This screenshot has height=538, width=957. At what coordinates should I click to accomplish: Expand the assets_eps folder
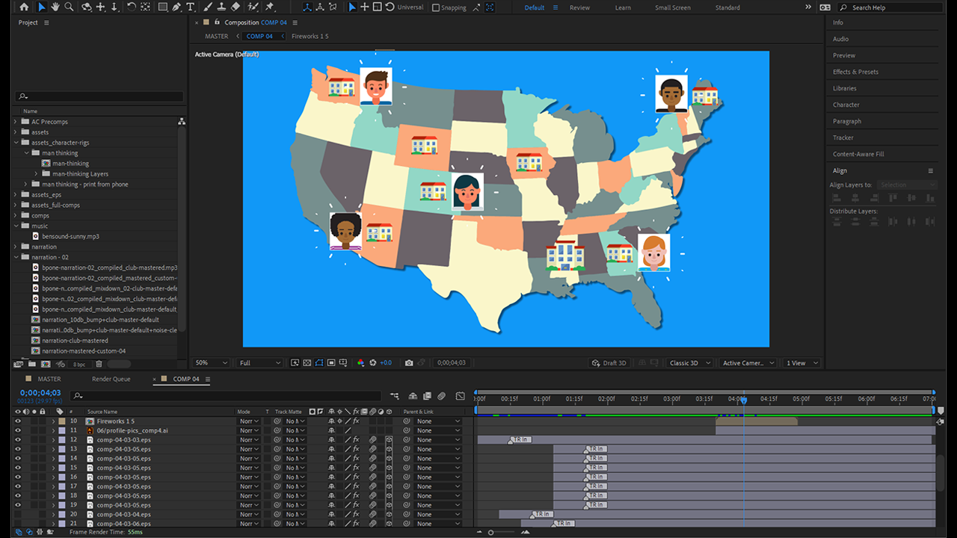tap(16, 194)
